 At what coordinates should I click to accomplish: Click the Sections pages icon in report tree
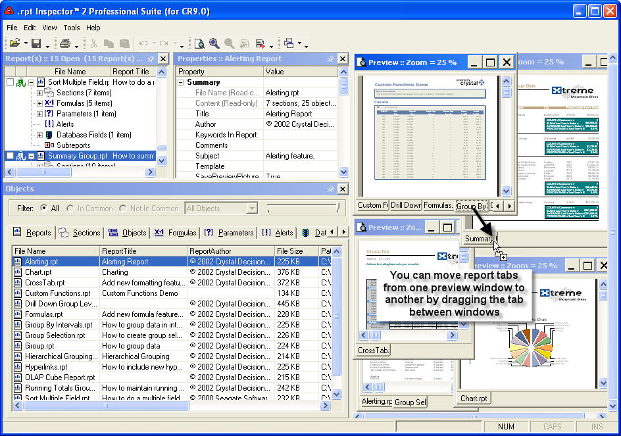[x=49, y=92]
